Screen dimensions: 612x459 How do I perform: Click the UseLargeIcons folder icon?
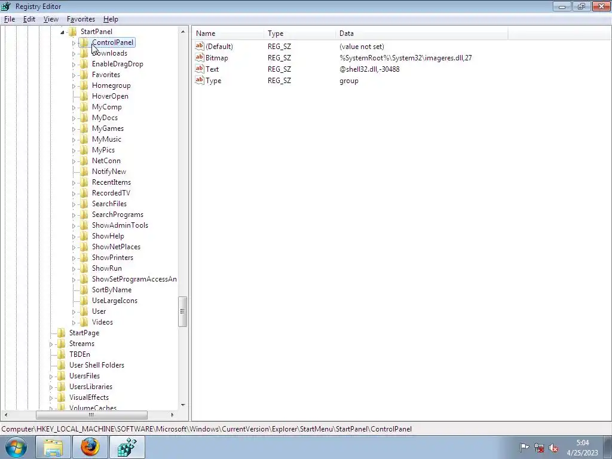point(84,301)
